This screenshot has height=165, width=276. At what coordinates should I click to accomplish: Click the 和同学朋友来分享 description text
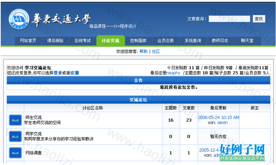click(59, 139)
